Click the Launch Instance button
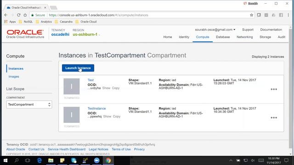 (x=78, y=68)
